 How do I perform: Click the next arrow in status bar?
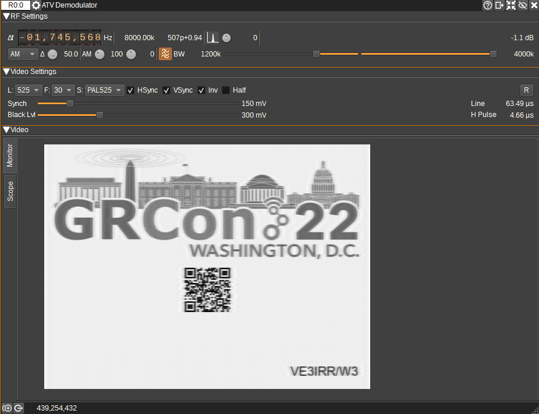[x=18, y=408]
